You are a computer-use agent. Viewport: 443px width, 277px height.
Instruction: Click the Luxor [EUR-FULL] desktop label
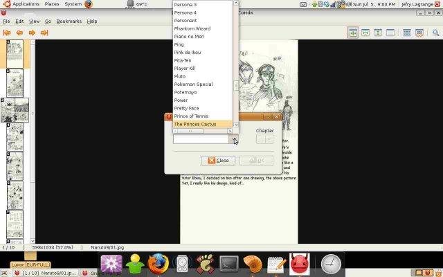(30, 265)
